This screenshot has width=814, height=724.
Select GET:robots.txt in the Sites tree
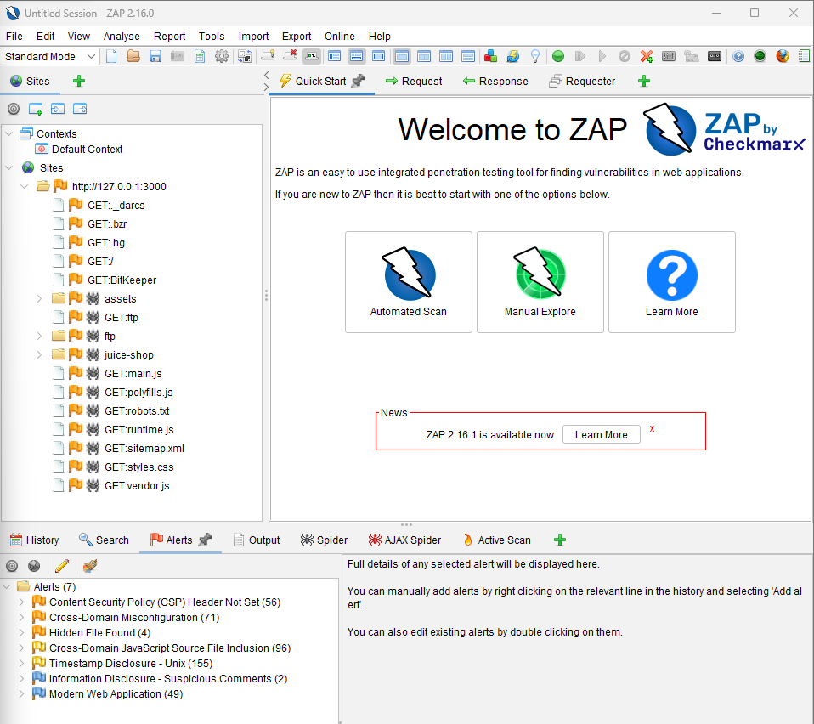137,410
